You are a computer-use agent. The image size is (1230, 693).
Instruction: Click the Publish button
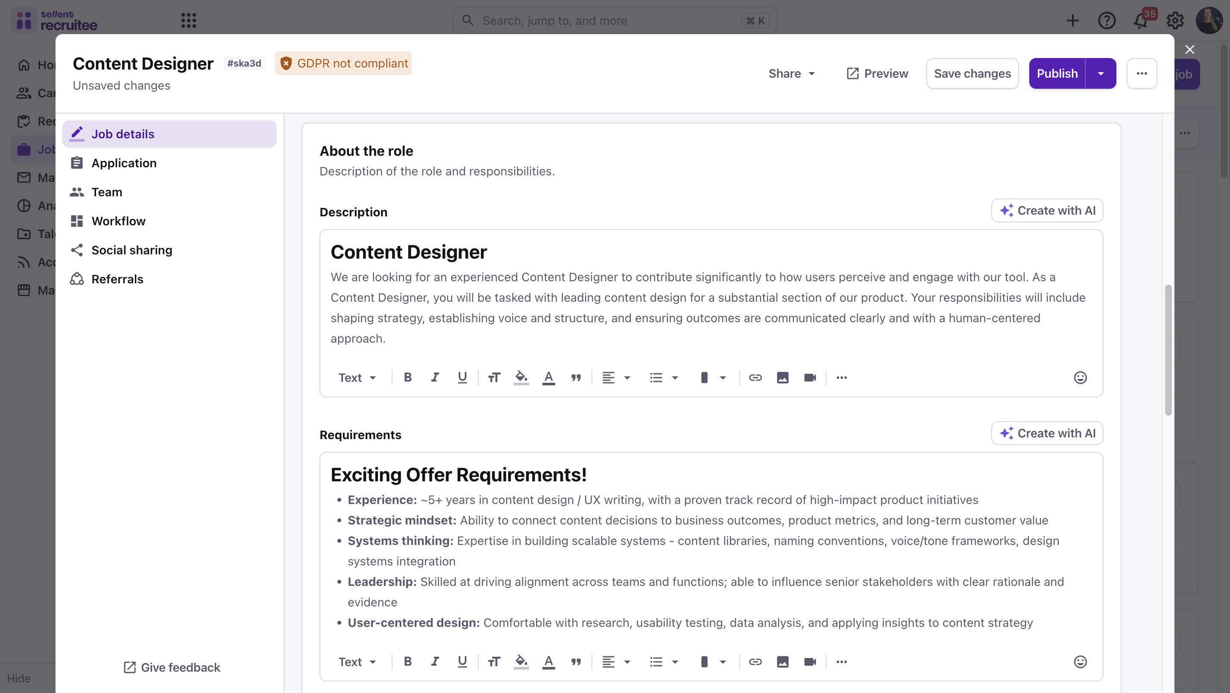click(1057, 73)
